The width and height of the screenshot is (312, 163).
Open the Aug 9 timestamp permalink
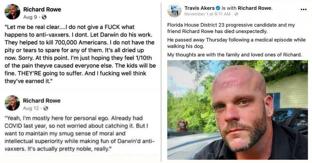click(30, 17)
